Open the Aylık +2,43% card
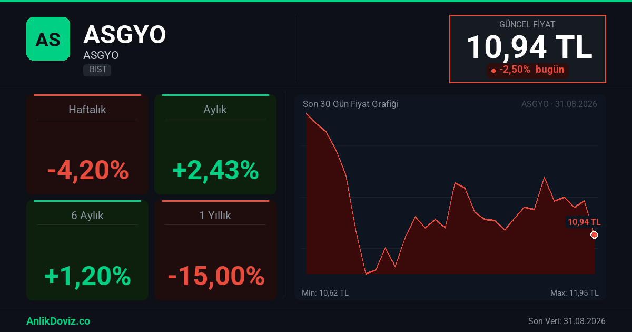The width and height of the screenshot is (632, 332). coord(215,145)
